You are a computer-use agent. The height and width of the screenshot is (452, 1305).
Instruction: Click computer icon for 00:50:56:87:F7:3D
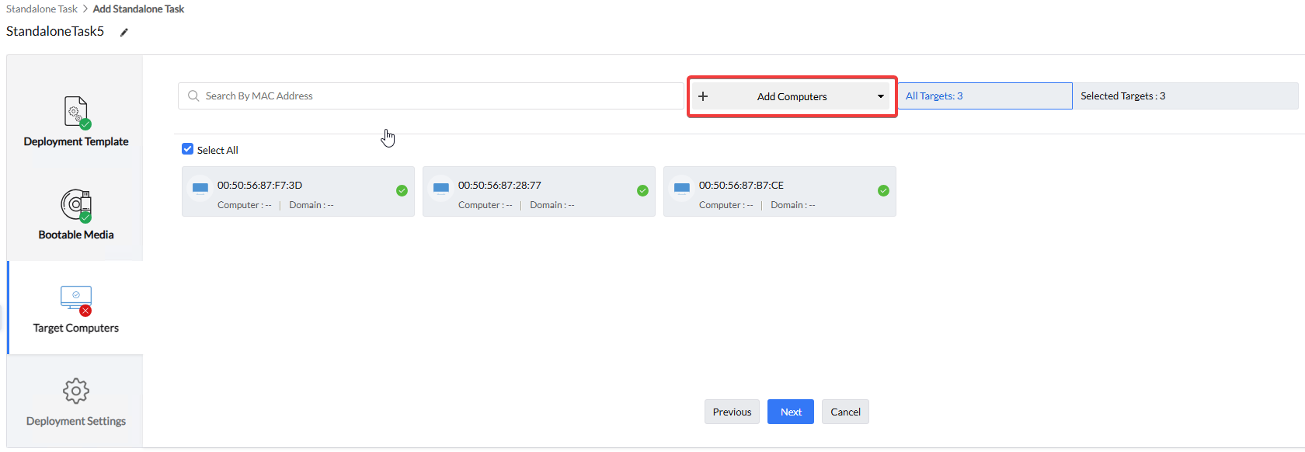(200, 189)
